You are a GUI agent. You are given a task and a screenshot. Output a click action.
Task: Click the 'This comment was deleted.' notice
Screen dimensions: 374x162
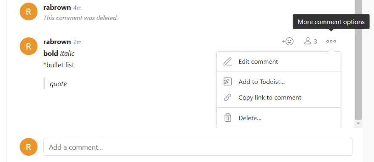(x=81, y=18)
